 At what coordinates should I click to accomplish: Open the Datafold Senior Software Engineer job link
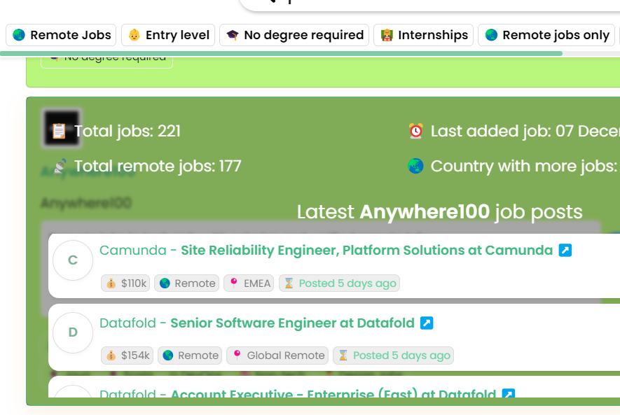[292, 323]
